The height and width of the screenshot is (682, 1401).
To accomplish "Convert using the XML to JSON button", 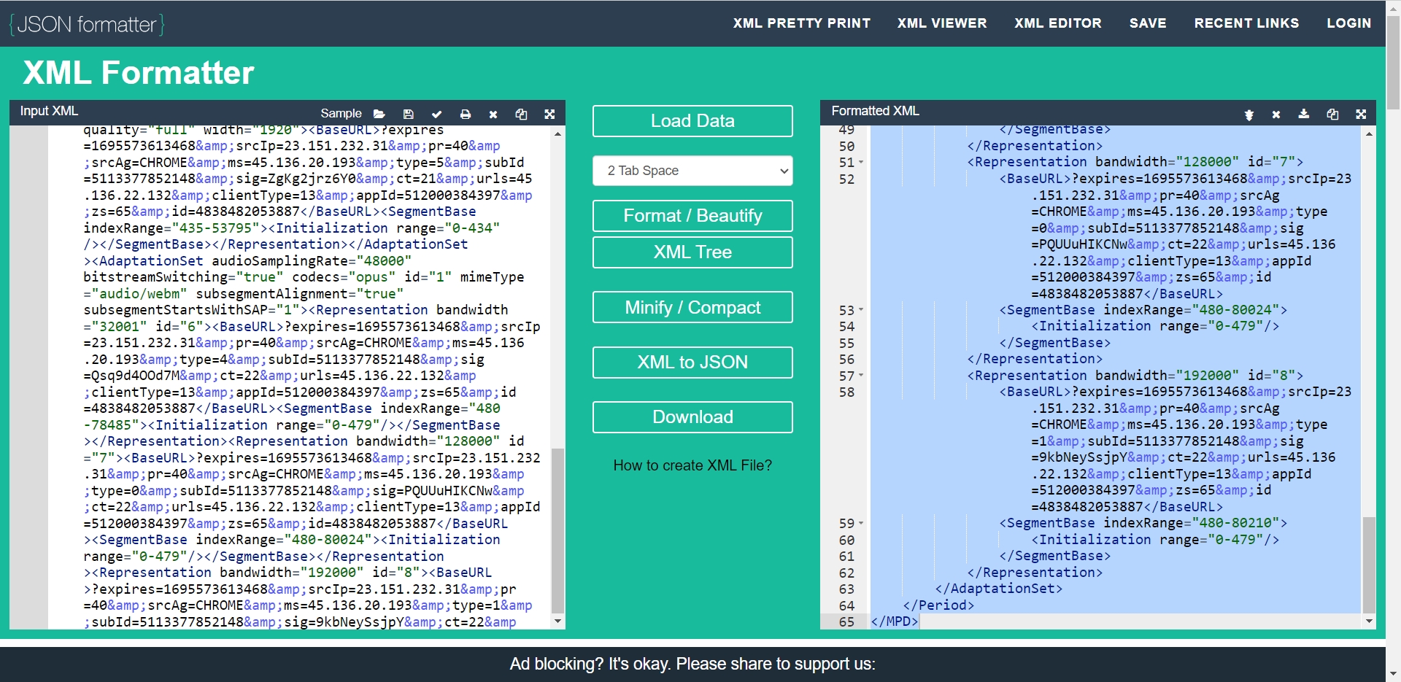I will pos(692,363).
